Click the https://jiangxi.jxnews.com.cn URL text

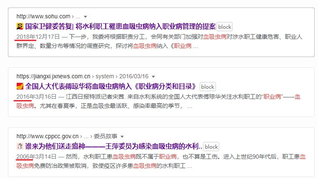click(x=53, y=76)
